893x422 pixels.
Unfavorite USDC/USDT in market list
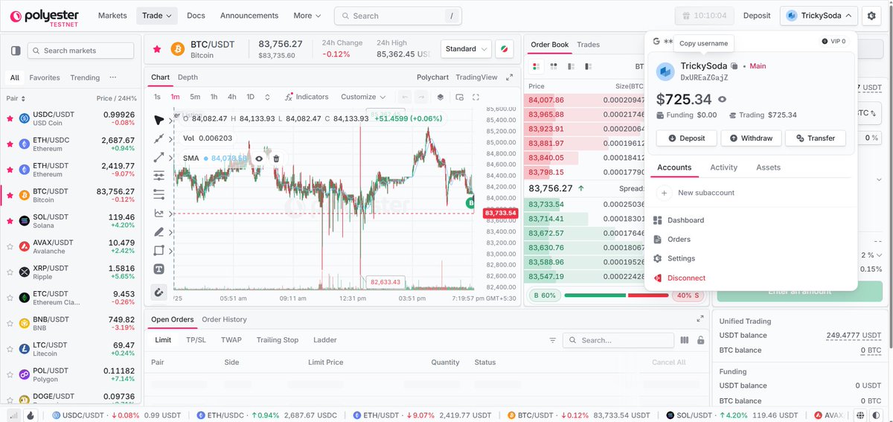(x=10, y=118)
